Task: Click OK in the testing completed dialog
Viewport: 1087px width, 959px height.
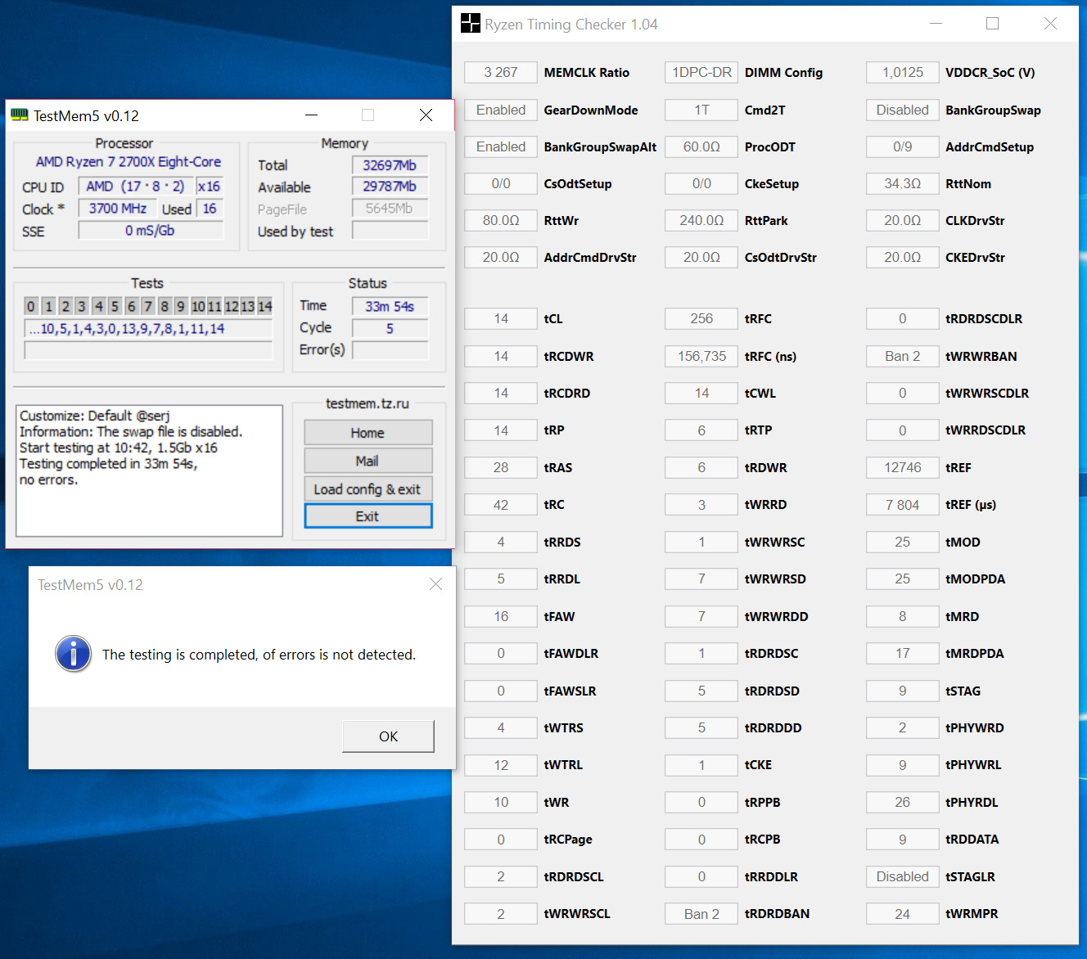Action: (x=388, y=736)
